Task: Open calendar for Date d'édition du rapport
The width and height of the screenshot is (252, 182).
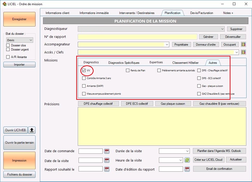Action: (187, 169)
